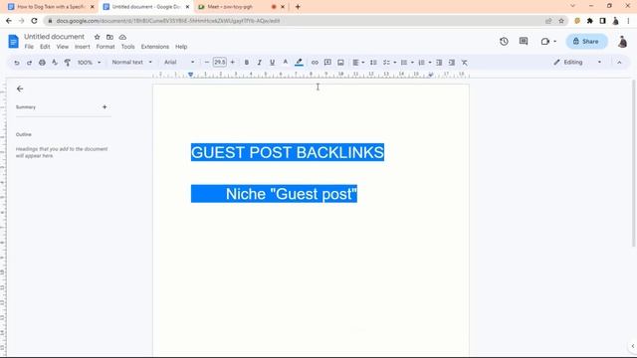Open the Help menu
This screenshot has width=637, height=358.
point(181,47)
